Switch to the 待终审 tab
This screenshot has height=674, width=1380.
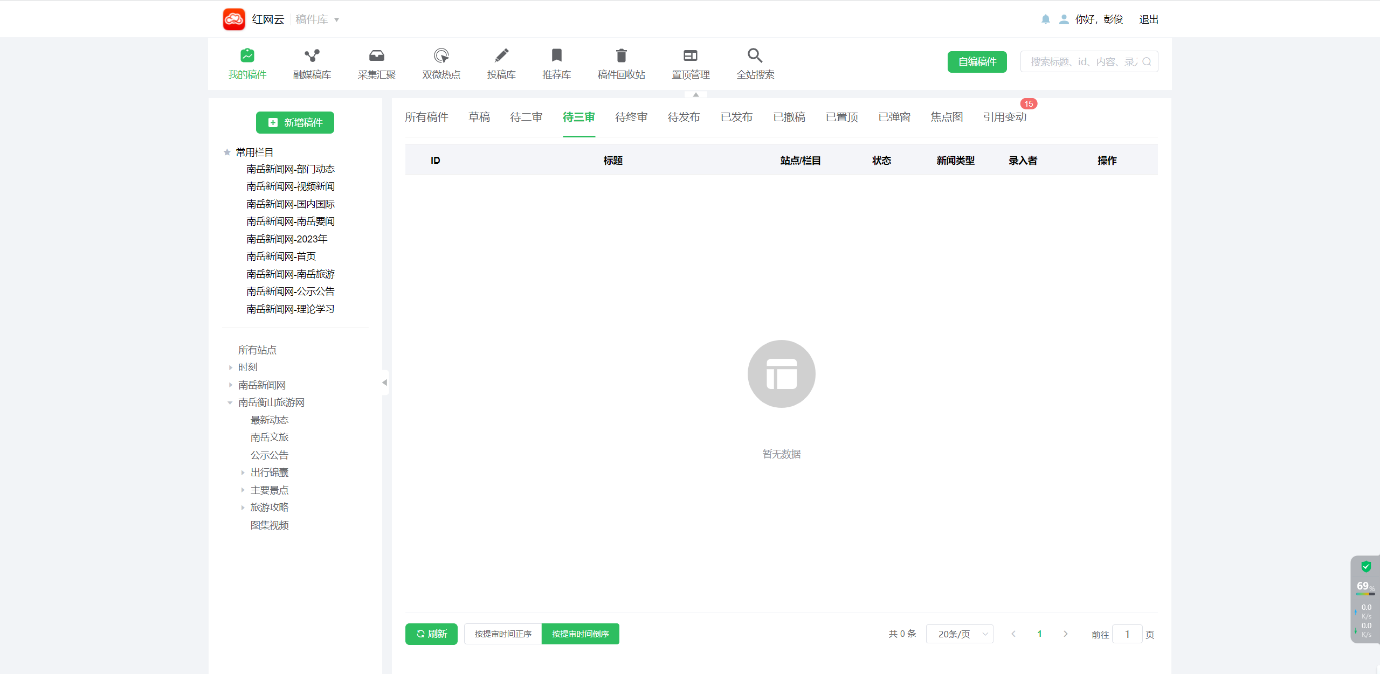[x=631, y=117]
